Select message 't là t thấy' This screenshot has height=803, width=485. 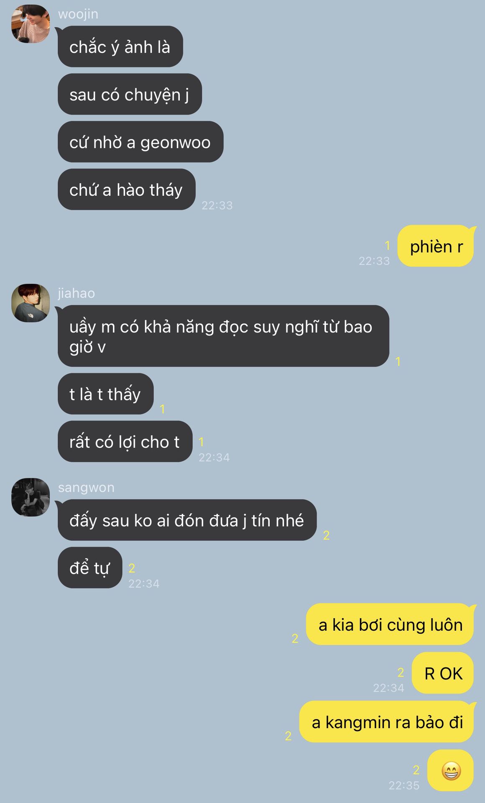pos(105,394)
